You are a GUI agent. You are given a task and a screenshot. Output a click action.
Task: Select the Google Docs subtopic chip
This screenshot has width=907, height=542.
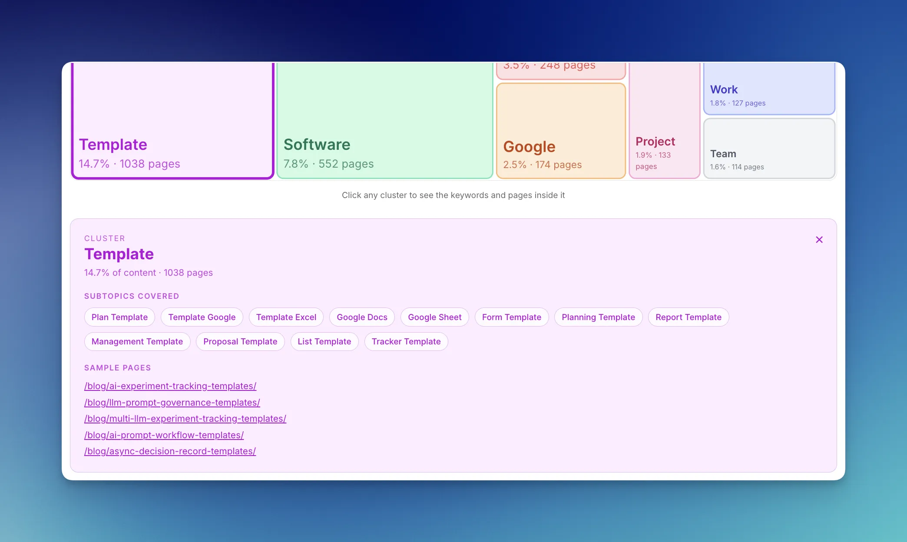tap(362, 317)
